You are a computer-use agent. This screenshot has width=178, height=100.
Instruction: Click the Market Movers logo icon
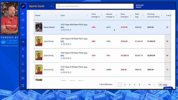click(x=23, y=6)
